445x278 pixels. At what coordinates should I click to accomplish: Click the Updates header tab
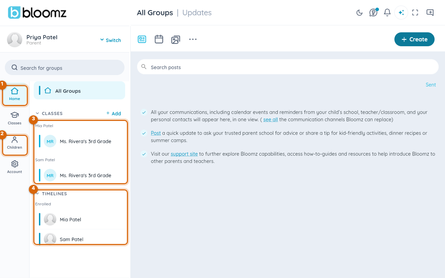[197, 13]
